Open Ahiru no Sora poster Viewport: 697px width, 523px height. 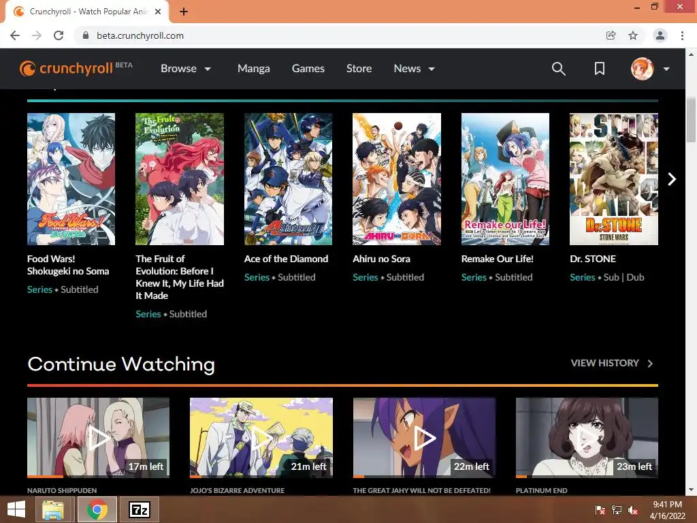[397, 179]
